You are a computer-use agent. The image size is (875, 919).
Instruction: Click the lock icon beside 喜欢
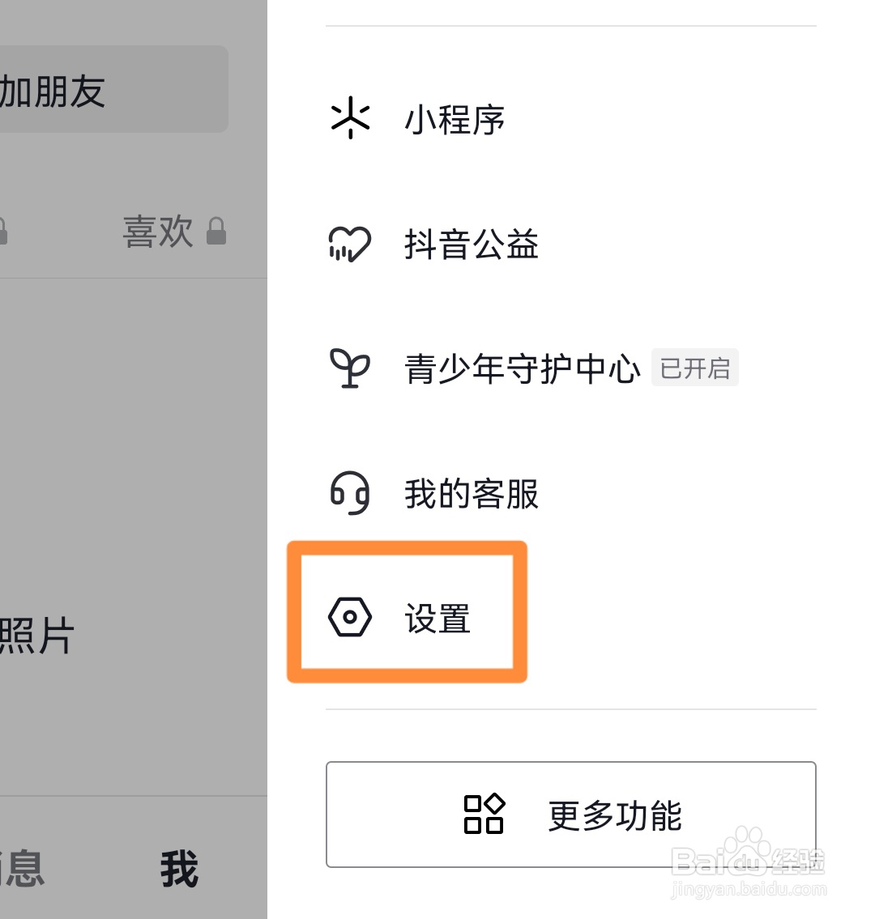click(x=216, y=232)
